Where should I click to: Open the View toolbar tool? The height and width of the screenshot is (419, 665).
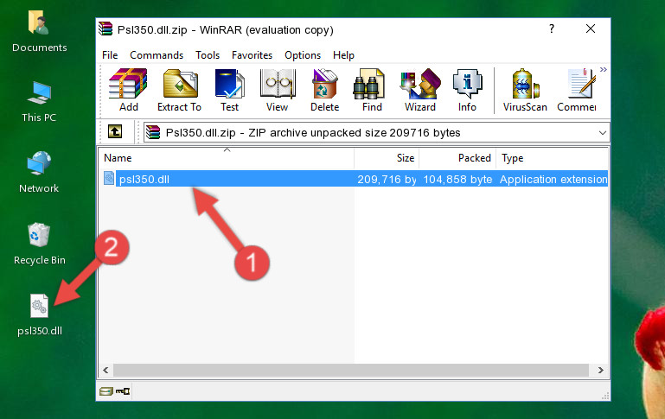[x=278, y=90]
